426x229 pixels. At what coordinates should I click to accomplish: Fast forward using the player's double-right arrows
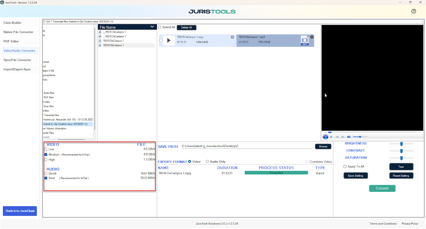pyautogui.click(x=419, y=132)
